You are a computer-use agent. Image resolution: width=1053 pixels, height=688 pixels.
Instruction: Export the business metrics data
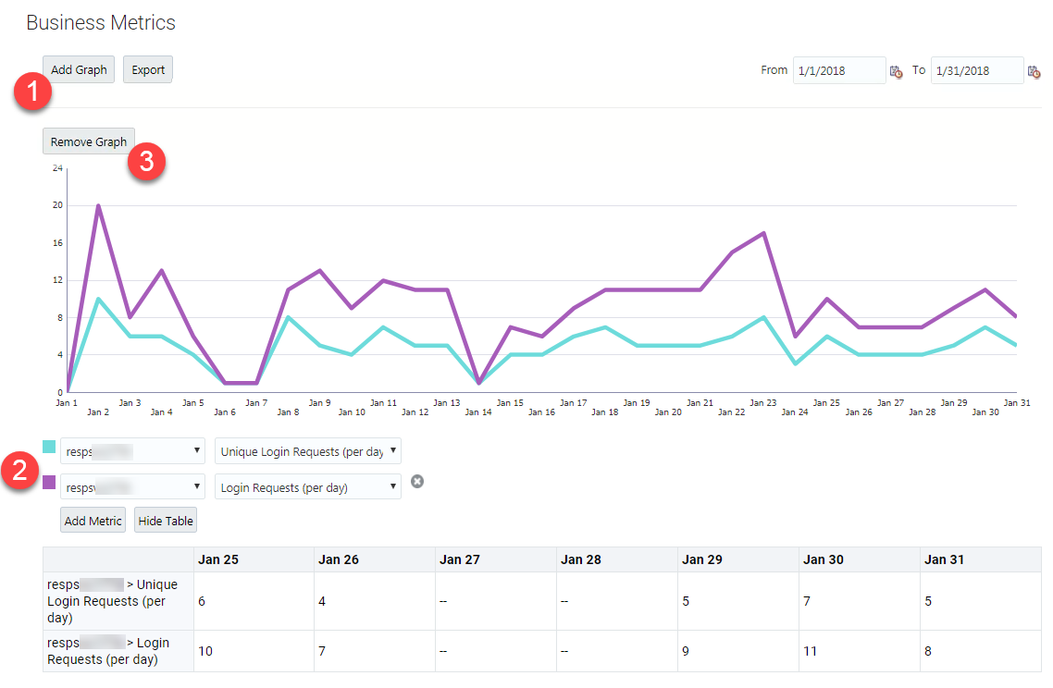[147, 68]
